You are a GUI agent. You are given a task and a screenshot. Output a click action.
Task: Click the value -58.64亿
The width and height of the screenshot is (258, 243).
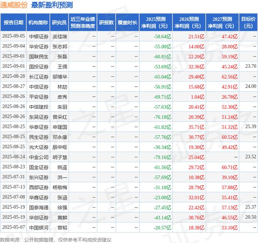click(162, 37)
